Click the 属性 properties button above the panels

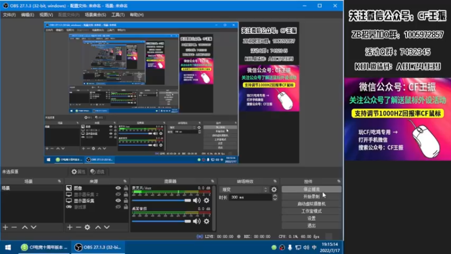78,172
